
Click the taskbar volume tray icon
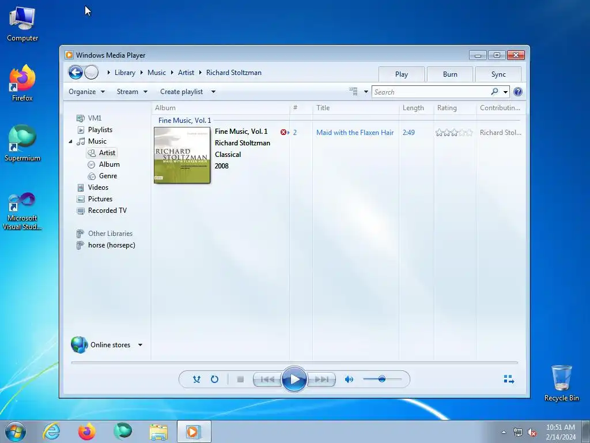tap(532, 432)
